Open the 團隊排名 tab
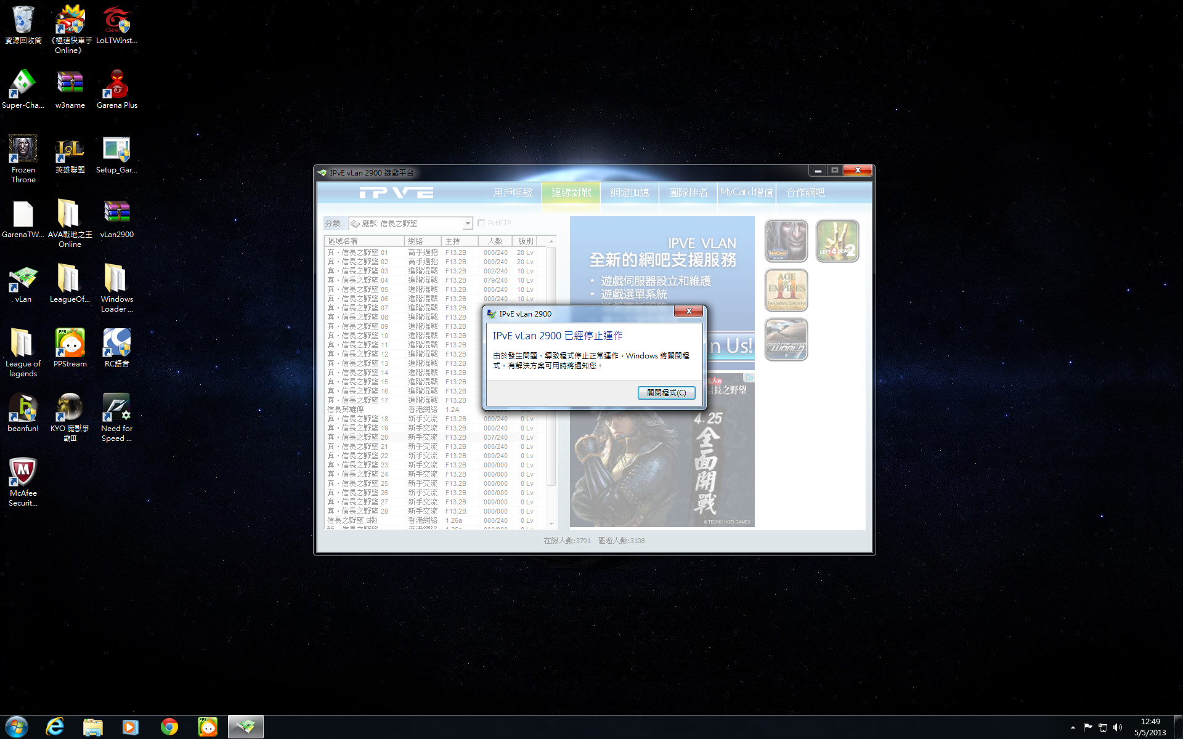The image size is (1183, 739). pyautogui.click(x=688, y=193)
